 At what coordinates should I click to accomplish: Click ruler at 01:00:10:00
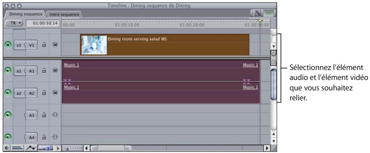[x=127, y=25]
